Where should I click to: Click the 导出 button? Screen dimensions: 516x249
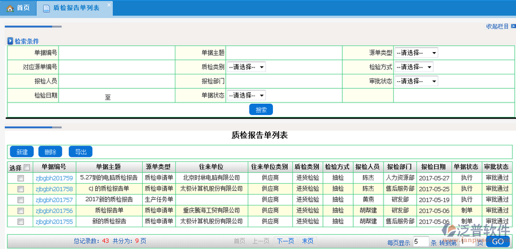point(80,152)
